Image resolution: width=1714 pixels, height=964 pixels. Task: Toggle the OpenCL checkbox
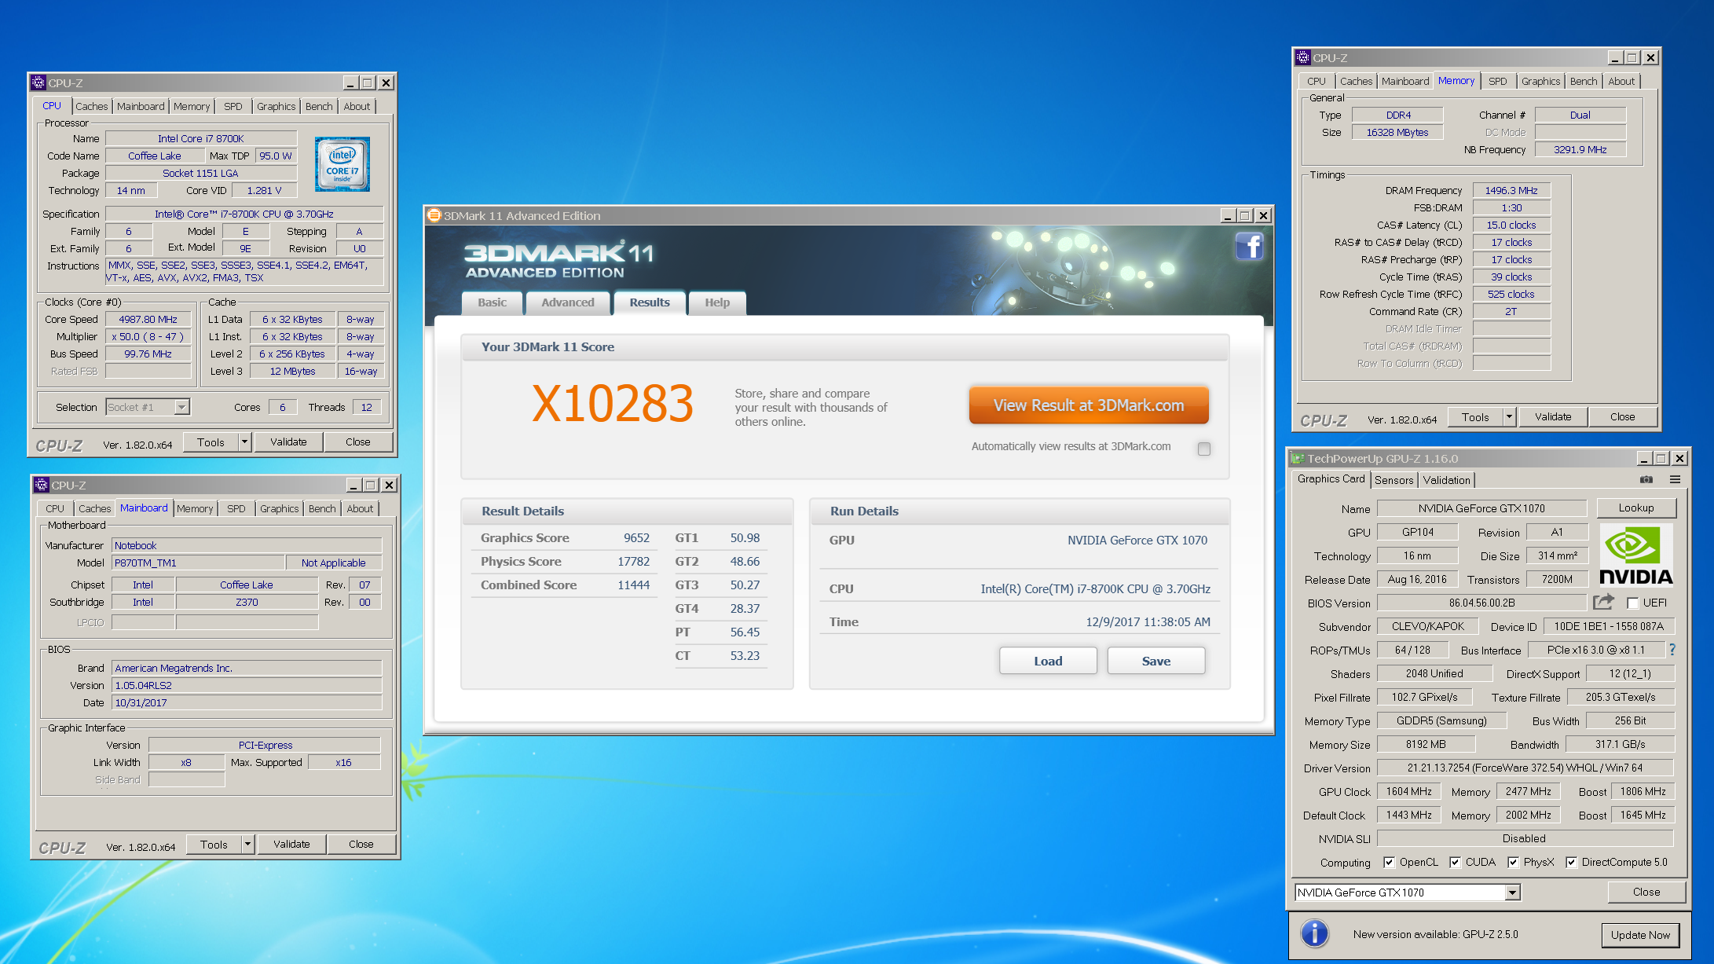tap(1389, 862)
